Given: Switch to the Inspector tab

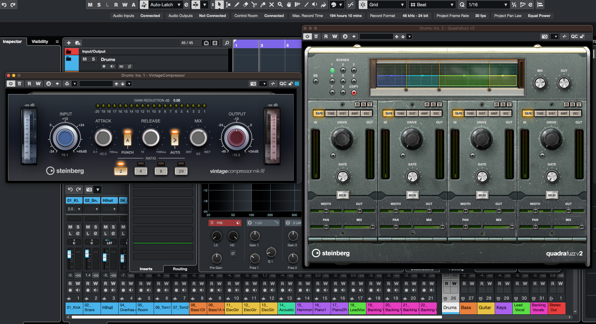Looking at the screenshot, I should [x=12, y=42].
